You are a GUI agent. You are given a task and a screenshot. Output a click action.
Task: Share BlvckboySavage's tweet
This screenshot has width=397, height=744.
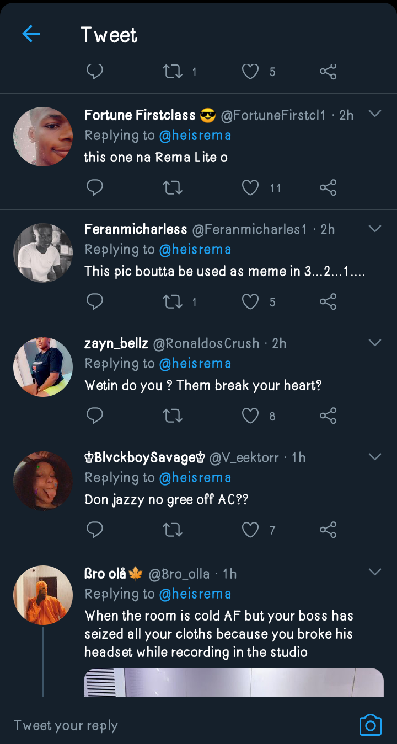328,530
